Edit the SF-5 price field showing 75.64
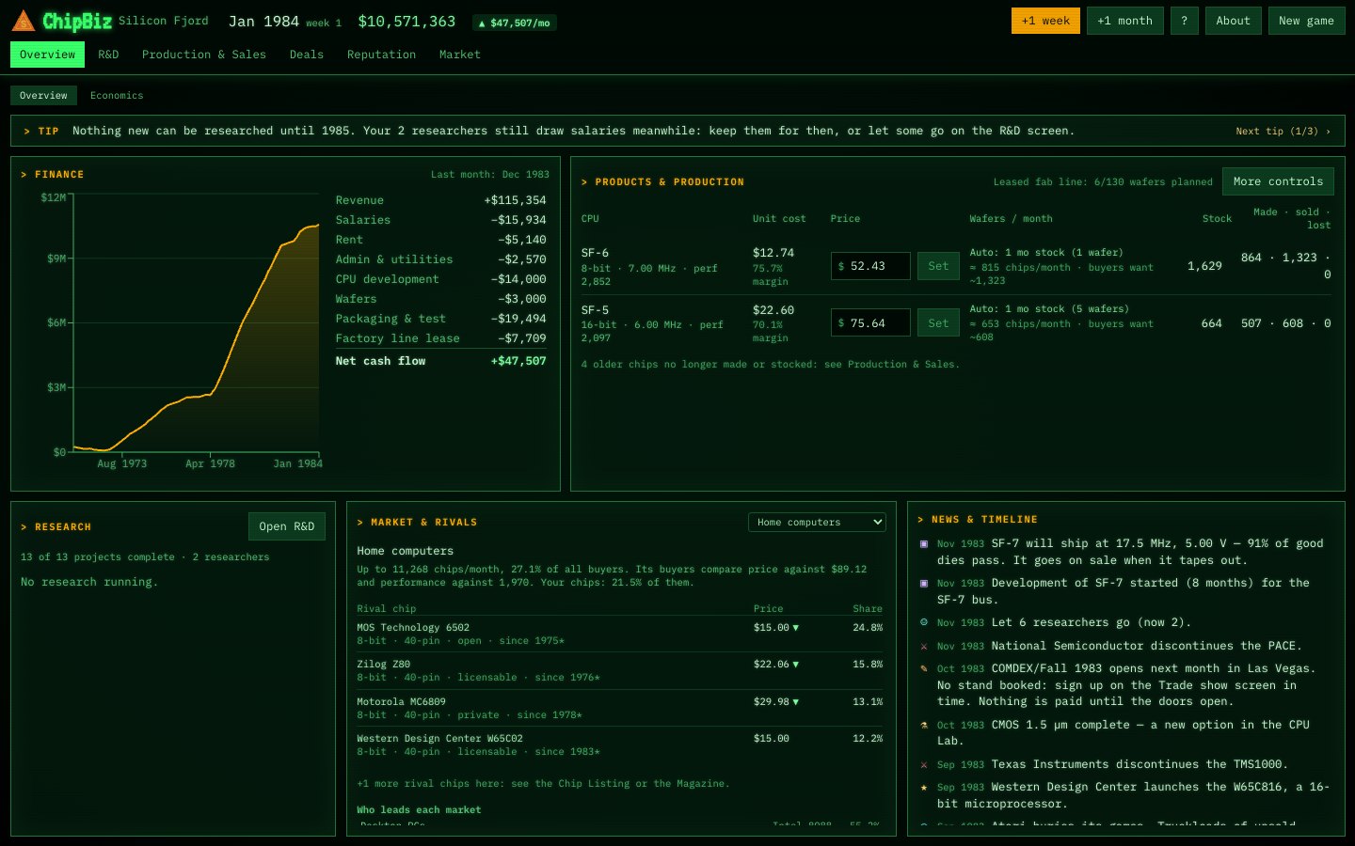Image resolution: width=1355 pixels, height=846 pixels. (x=870, y=323)
